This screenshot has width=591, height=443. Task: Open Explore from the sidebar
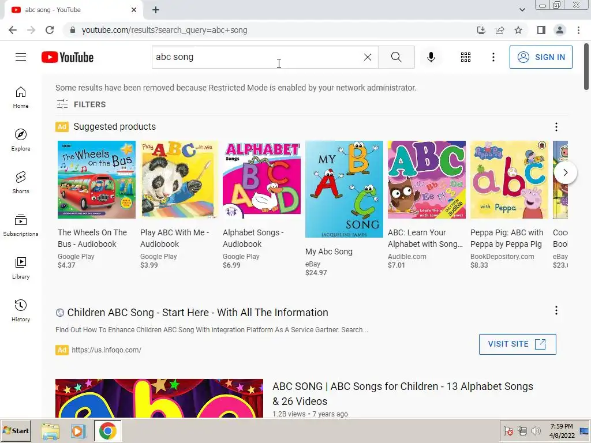coord(21,139)
